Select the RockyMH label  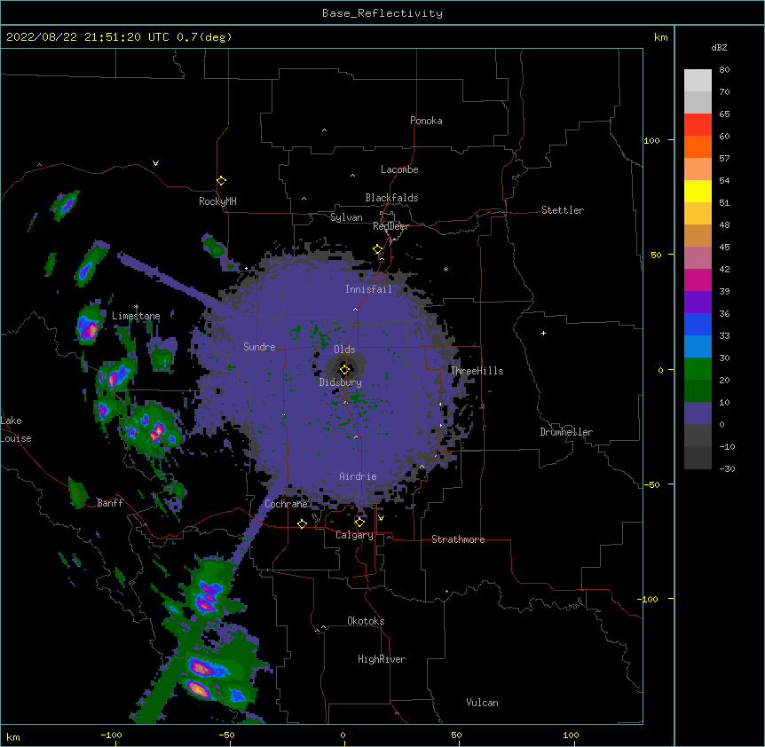click(217, 201)
